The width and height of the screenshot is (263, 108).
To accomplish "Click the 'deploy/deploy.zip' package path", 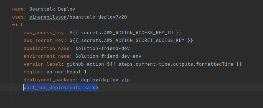I will click(x=105, y=80).
